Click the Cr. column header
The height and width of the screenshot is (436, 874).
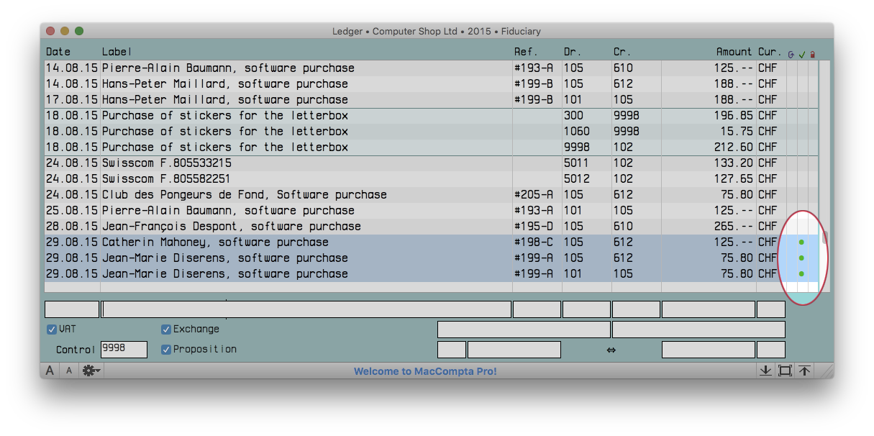pyautogui.click(x=622, y=52)
